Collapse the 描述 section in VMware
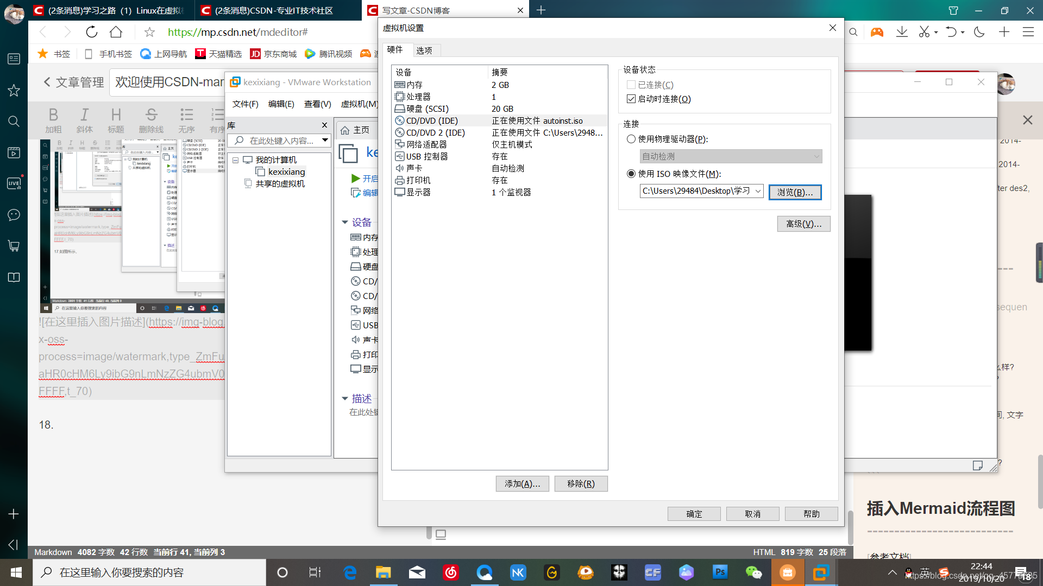The width and height of the screenshot is (1043, 586). coord(344,398)
